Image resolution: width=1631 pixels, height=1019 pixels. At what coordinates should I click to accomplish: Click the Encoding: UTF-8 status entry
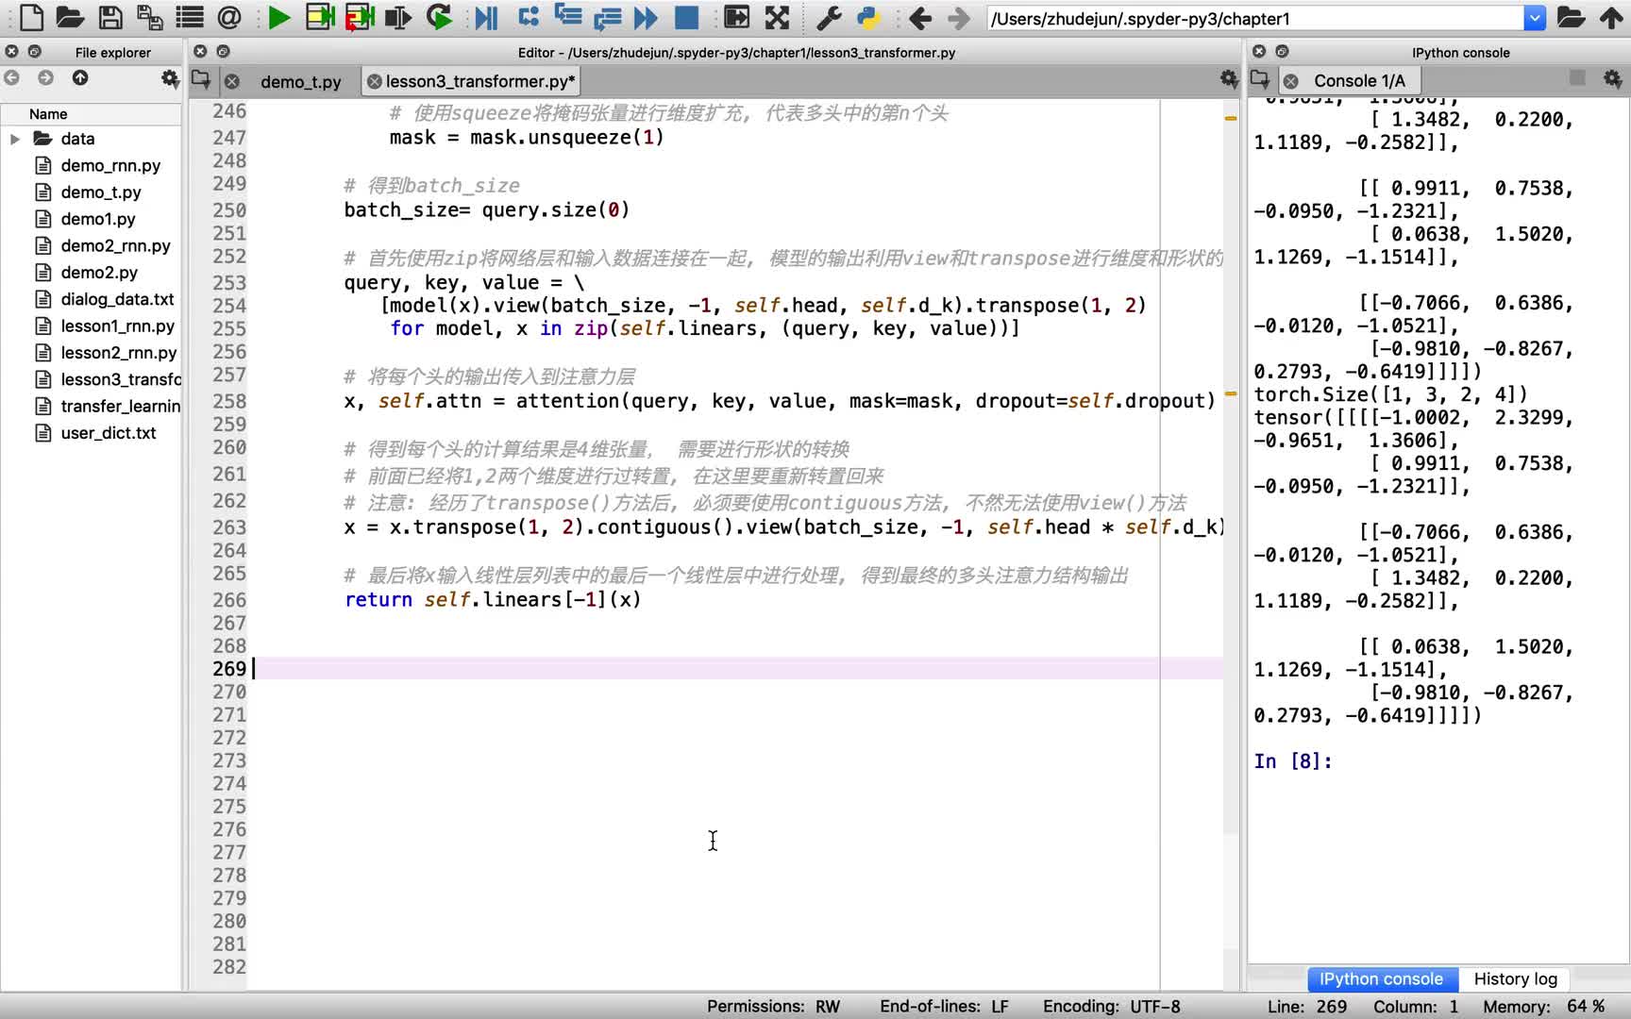coord(1111,1007)
